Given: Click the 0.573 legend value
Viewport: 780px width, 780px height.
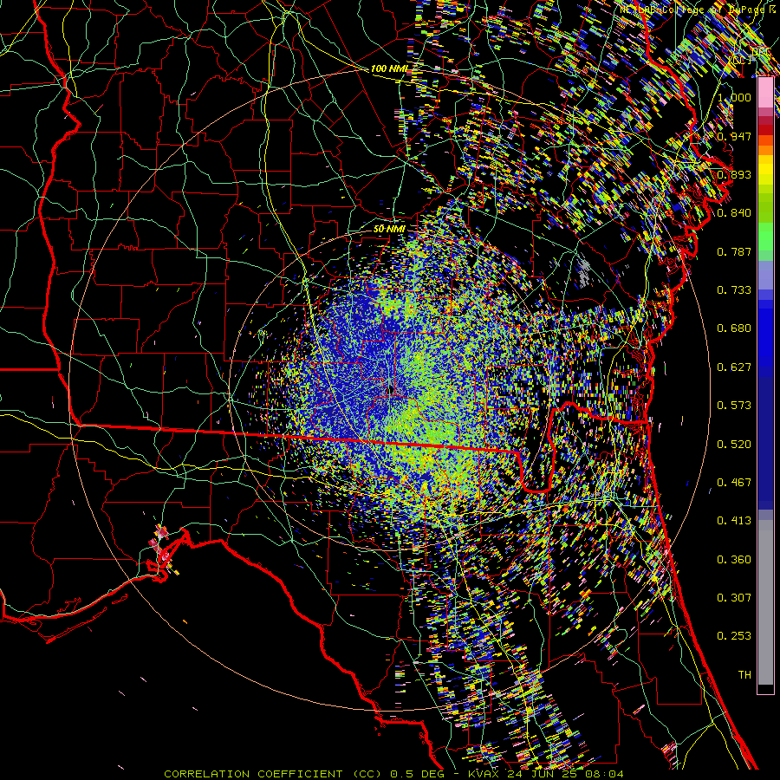Looking at the screenshot, I should (734, 406).
